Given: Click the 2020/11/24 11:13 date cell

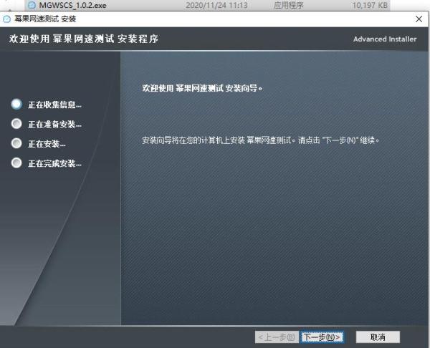Looking at the screenshot, I should (x=216, y=5).
